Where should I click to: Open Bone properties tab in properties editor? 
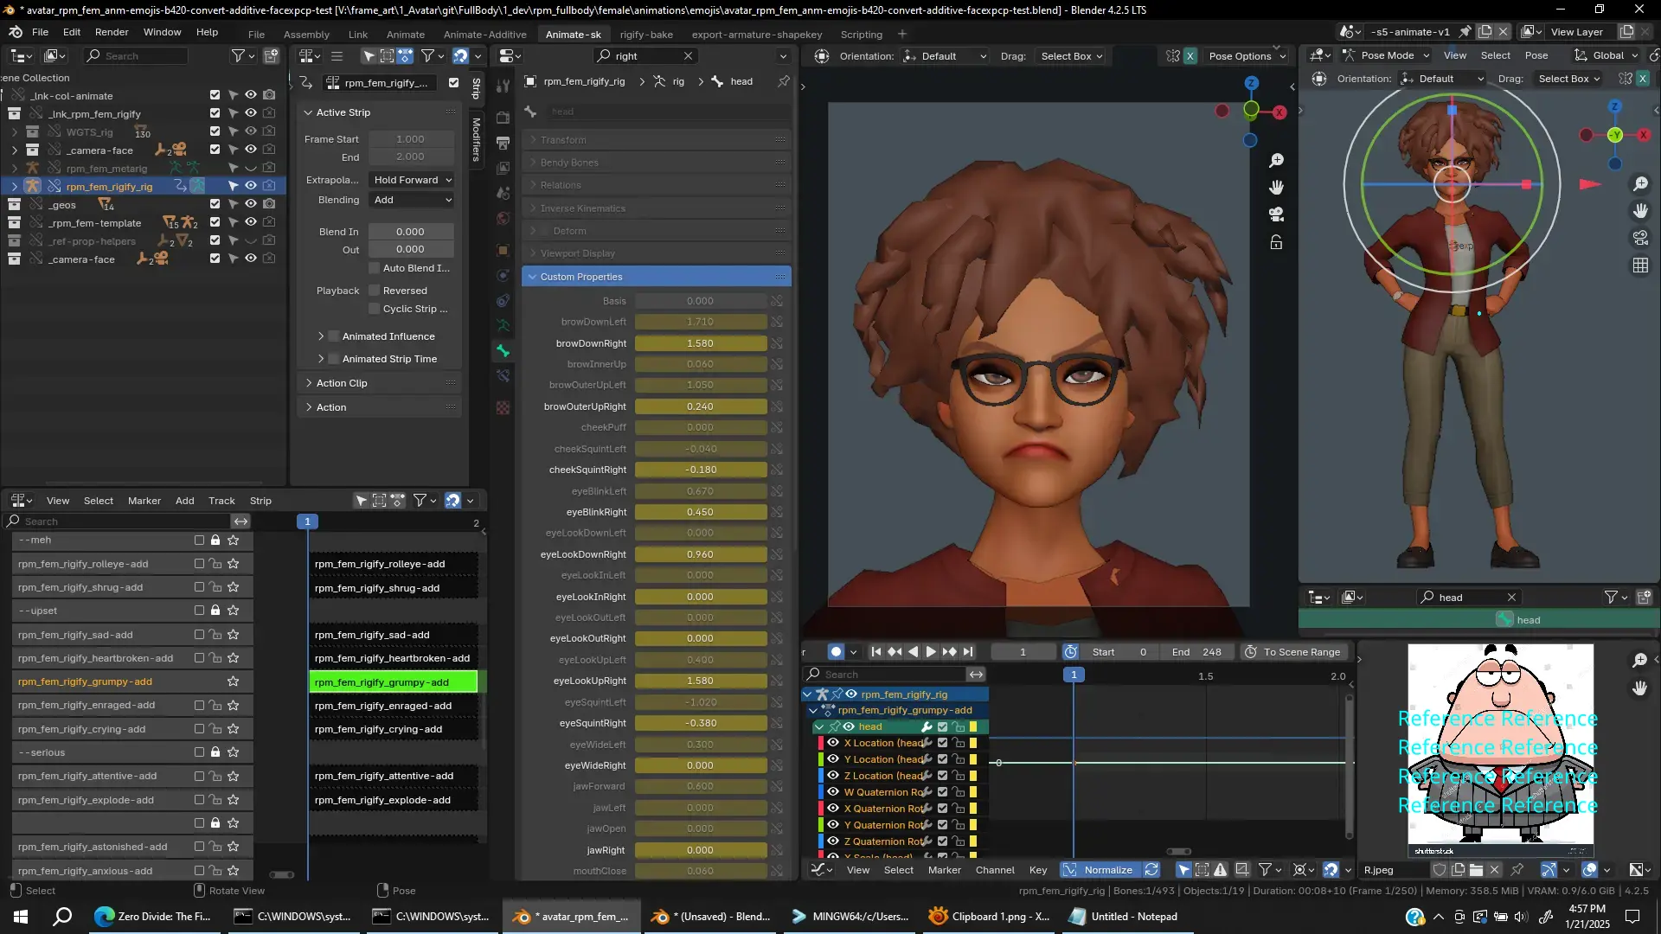503,351
